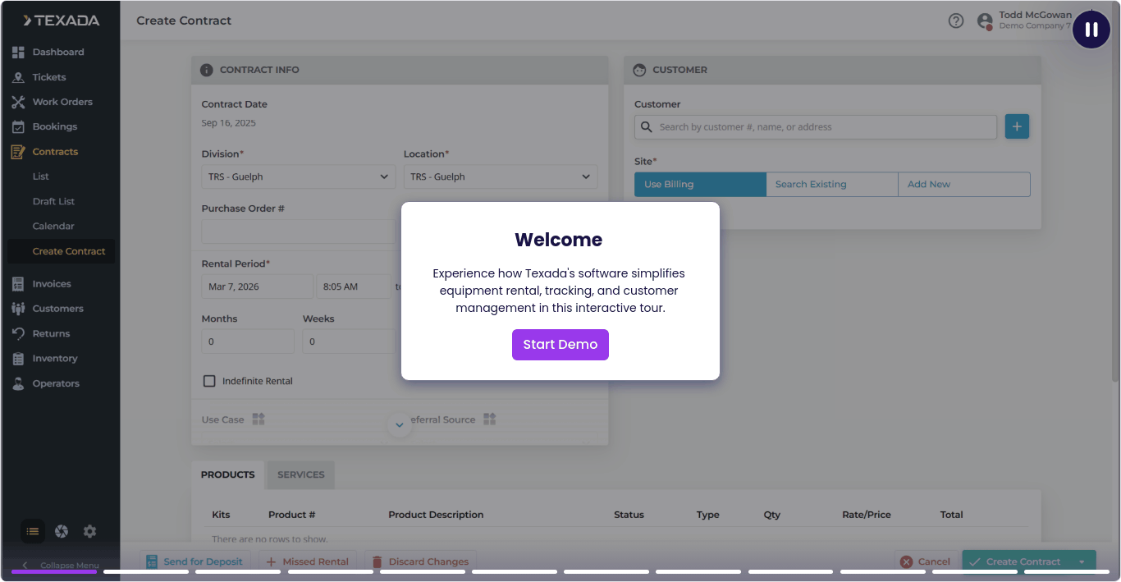Open Invoices from the sidebar menu

52,284
